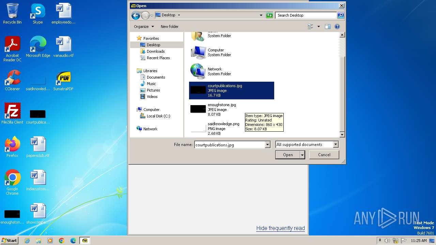Open the Organize menu

point(144,27)
